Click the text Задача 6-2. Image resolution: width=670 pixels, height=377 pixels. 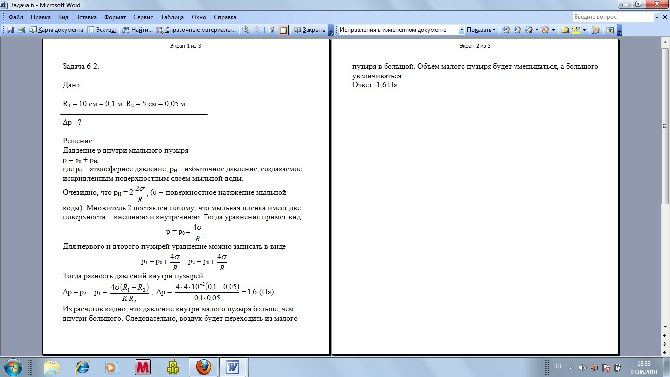[x=81, y=66]
